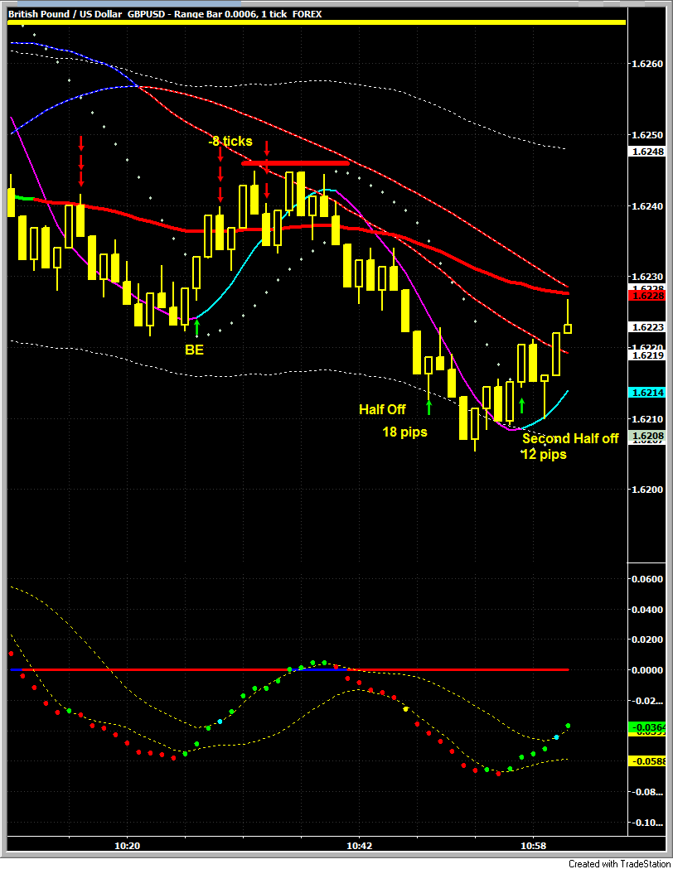This screenshot has width=673, height=869.
Task: Click the yellow bar under the chart title
Action: (x=317, y=22)
